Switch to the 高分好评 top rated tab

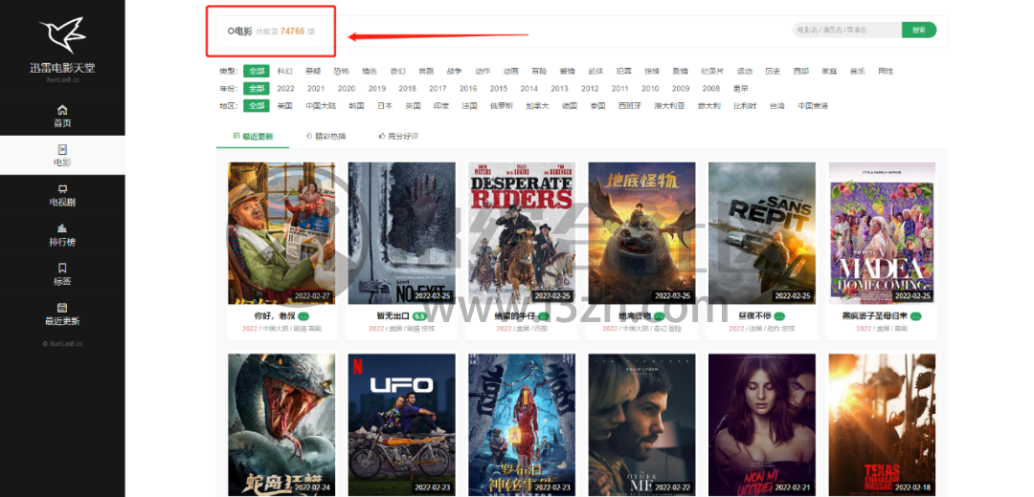[398, 137]
